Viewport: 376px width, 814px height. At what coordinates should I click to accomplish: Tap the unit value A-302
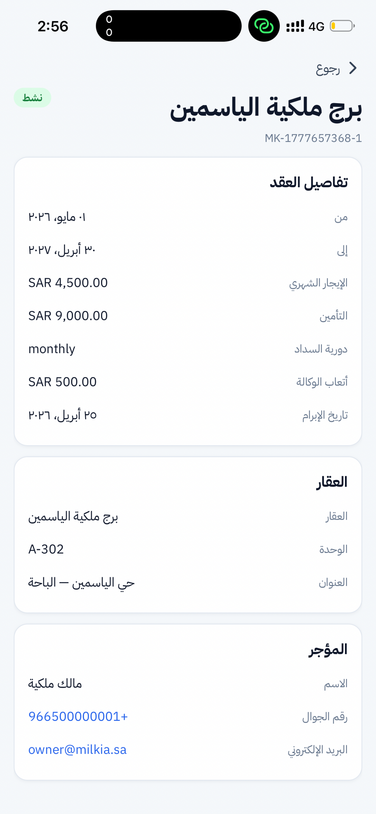coord(46,549)
